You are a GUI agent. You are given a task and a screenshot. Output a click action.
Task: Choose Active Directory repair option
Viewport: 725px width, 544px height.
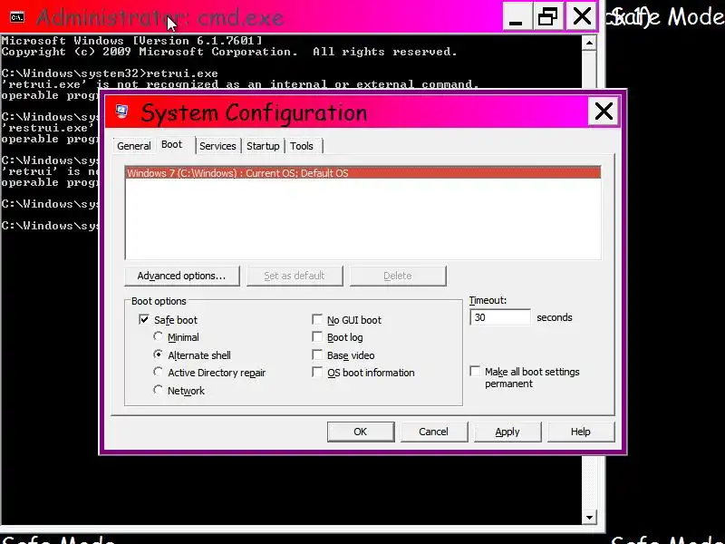point(158,372)
